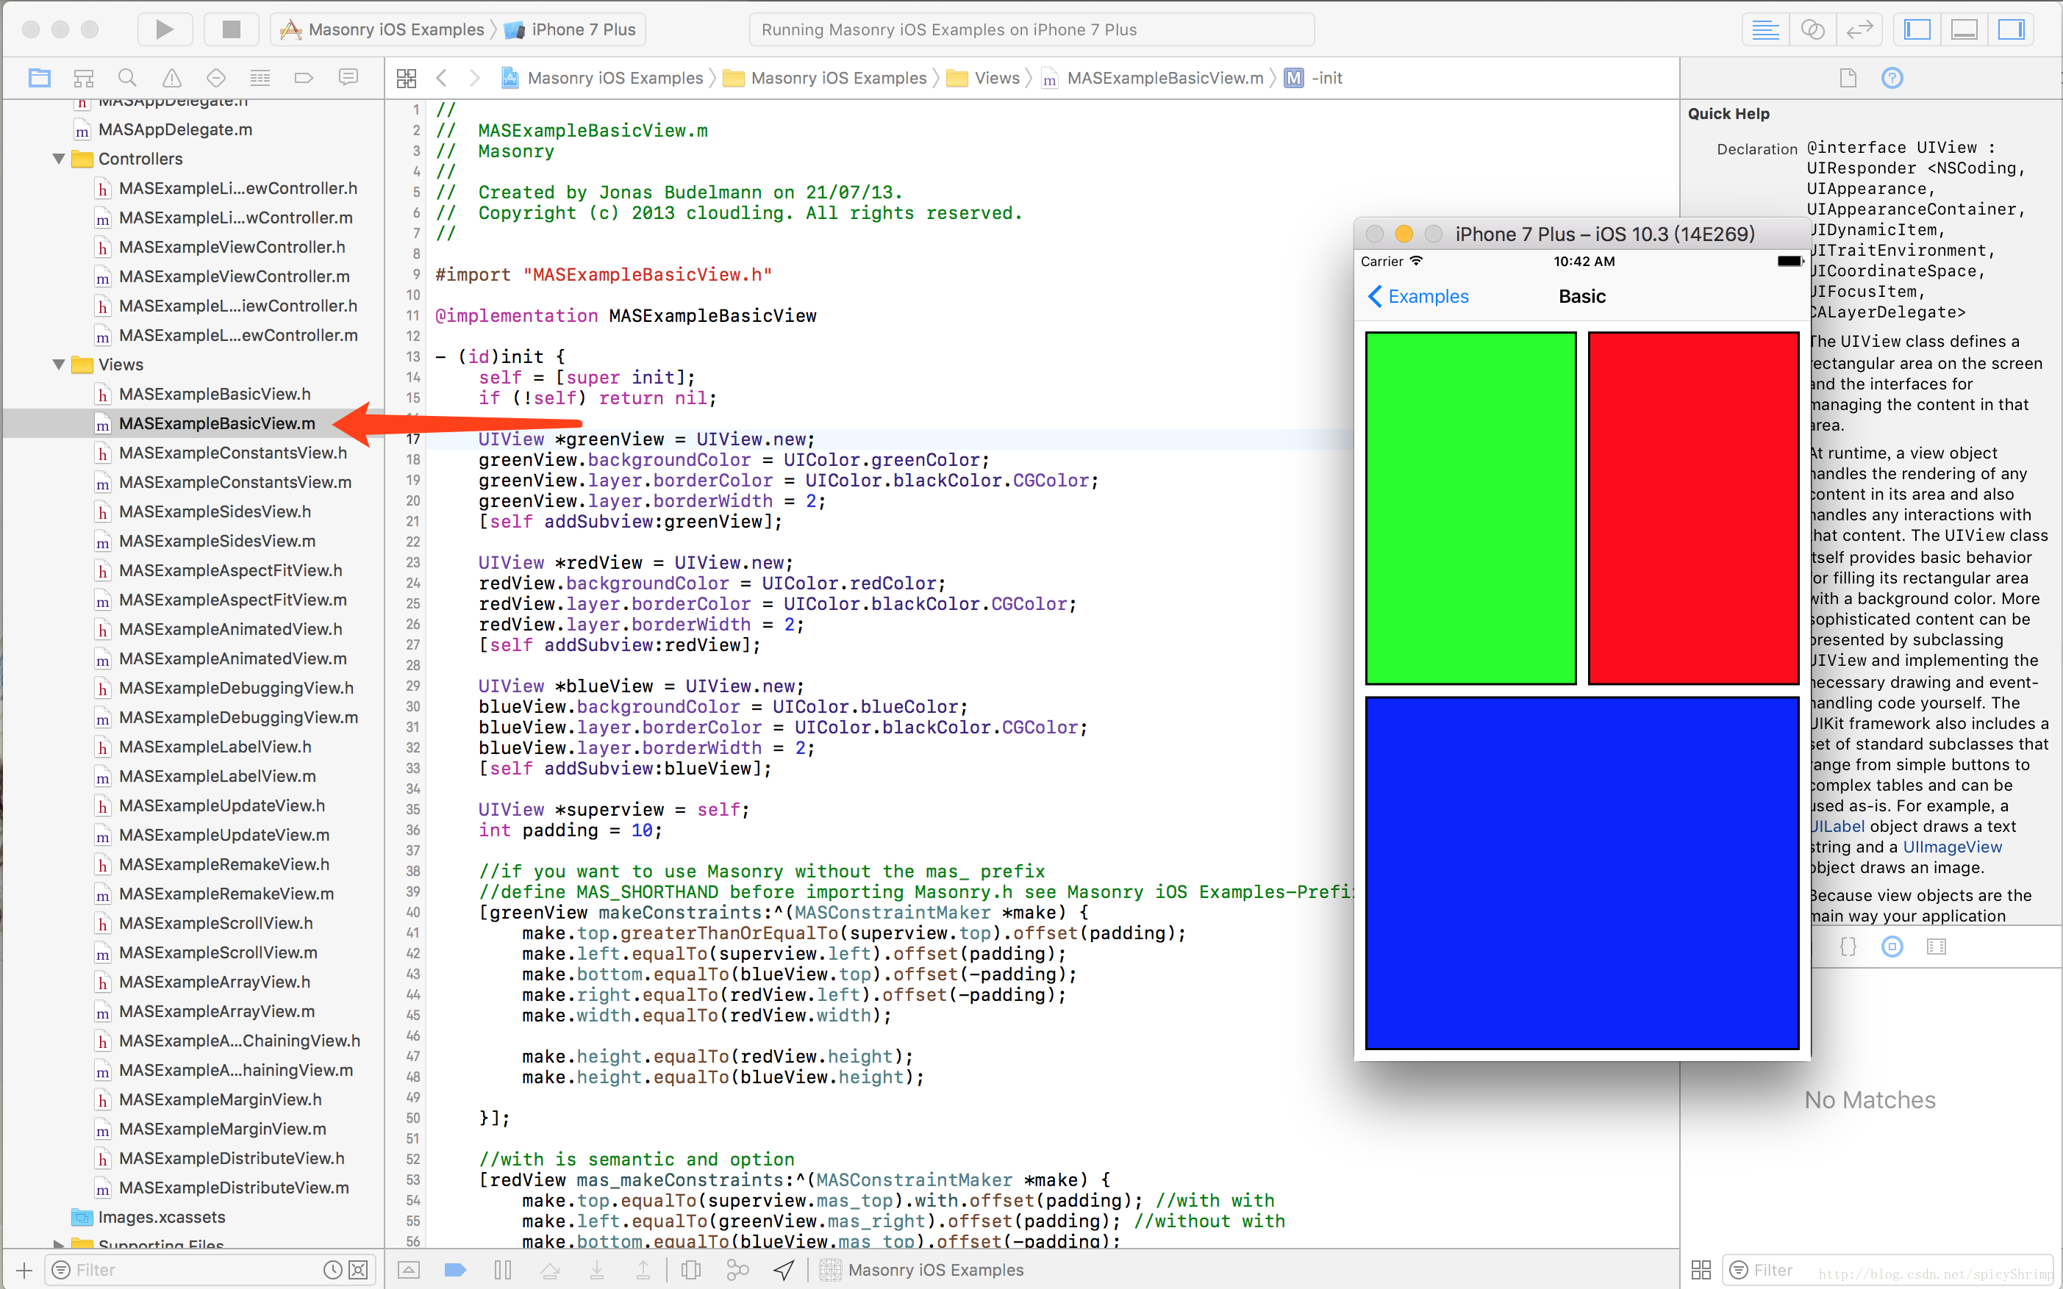This screenshot has width=2063, height=1289.
Task: Show the Assistant editor
Action: 1812,30
